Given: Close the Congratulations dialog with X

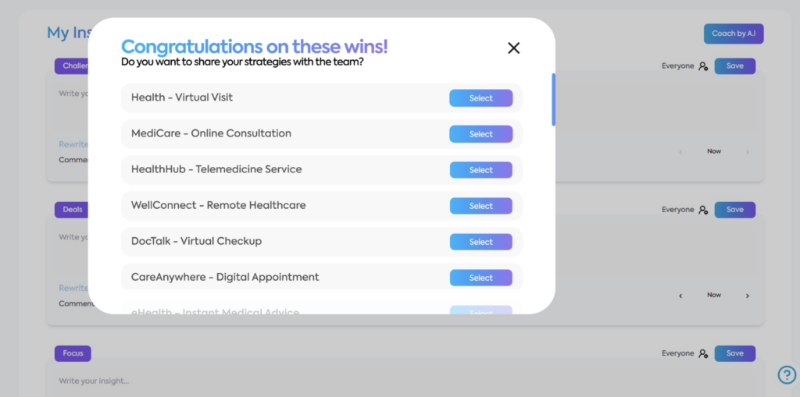Looking at the screenshot, I should (x=513, y=48).
